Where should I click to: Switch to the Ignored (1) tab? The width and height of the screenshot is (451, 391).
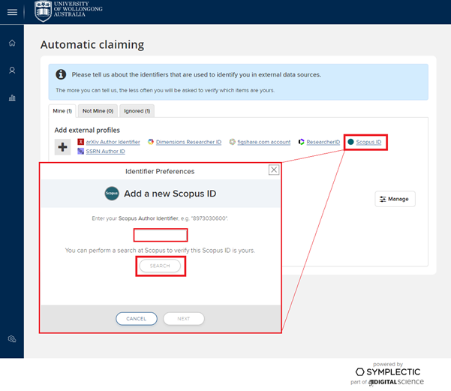pyautogui.click(x=137, y=111)
